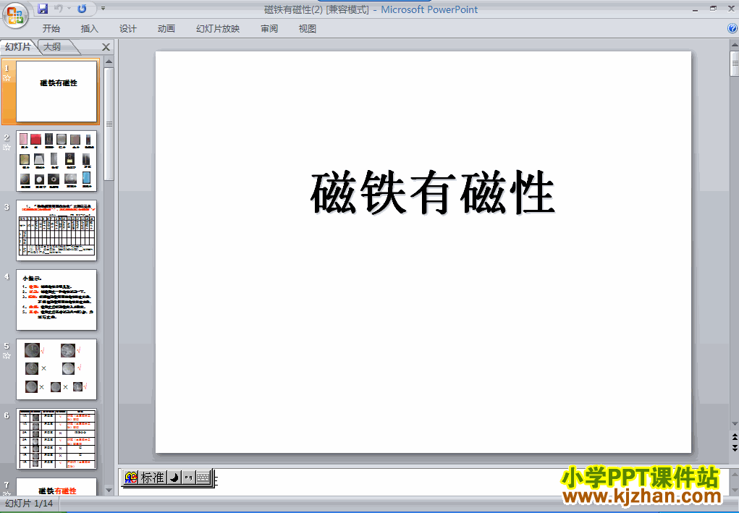Click the animation star icon on slide 2
739x513 pixels.
tap(7, 148)
